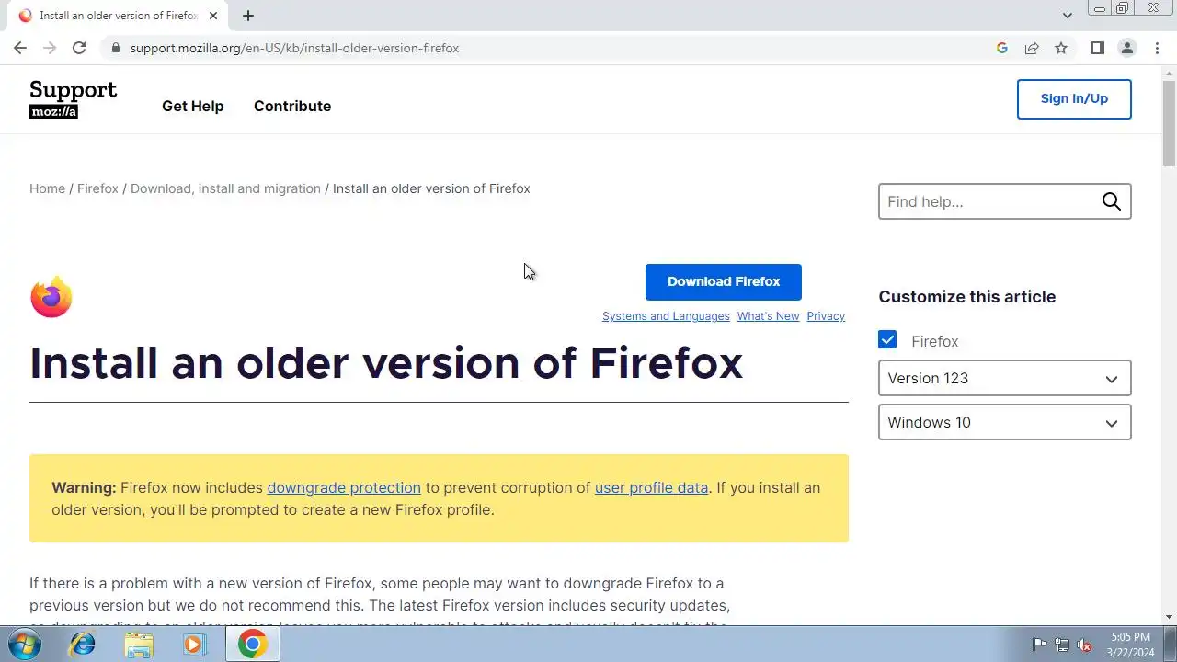1177x662 pixels.
Task: Click Action Center flag tray icon
Action: pos(1039,645)
